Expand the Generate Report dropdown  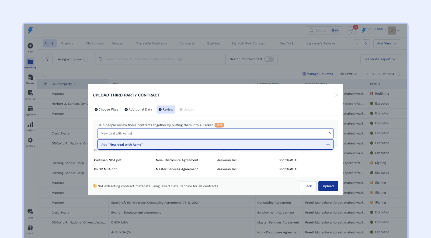point(381,59)
